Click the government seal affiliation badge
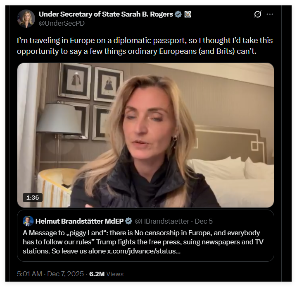Viewport: 297px width, 287px height. tap(188, 14)
